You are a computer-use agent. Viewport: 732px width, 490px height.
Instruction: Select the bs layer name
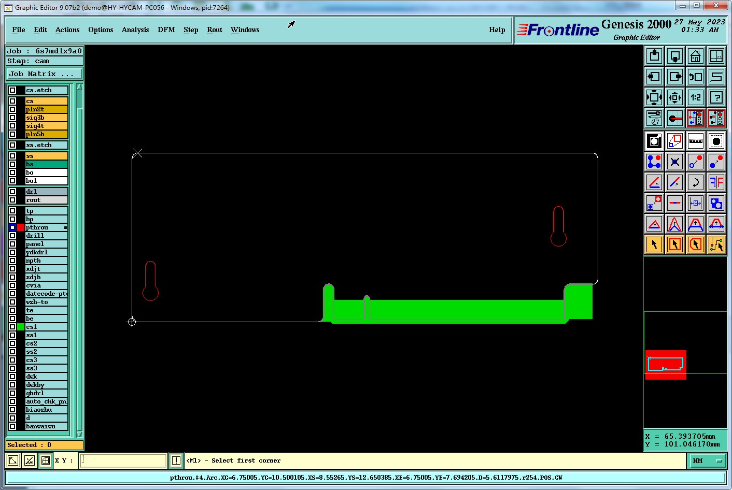[x=47, y=164]
